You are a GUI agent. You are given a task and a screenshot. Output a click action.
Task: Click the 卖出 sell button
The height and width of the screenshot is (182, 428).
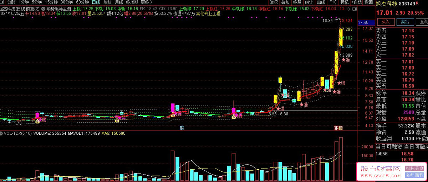tap(405, 22)
